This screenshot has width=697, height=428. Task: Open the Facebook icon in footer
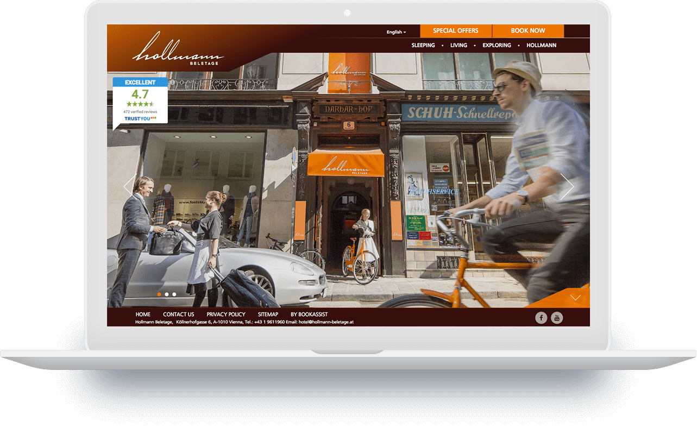pyautogui.click(x=541, y=318)
